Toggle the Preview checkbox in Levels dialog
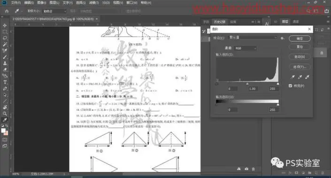 coord(290,86)
